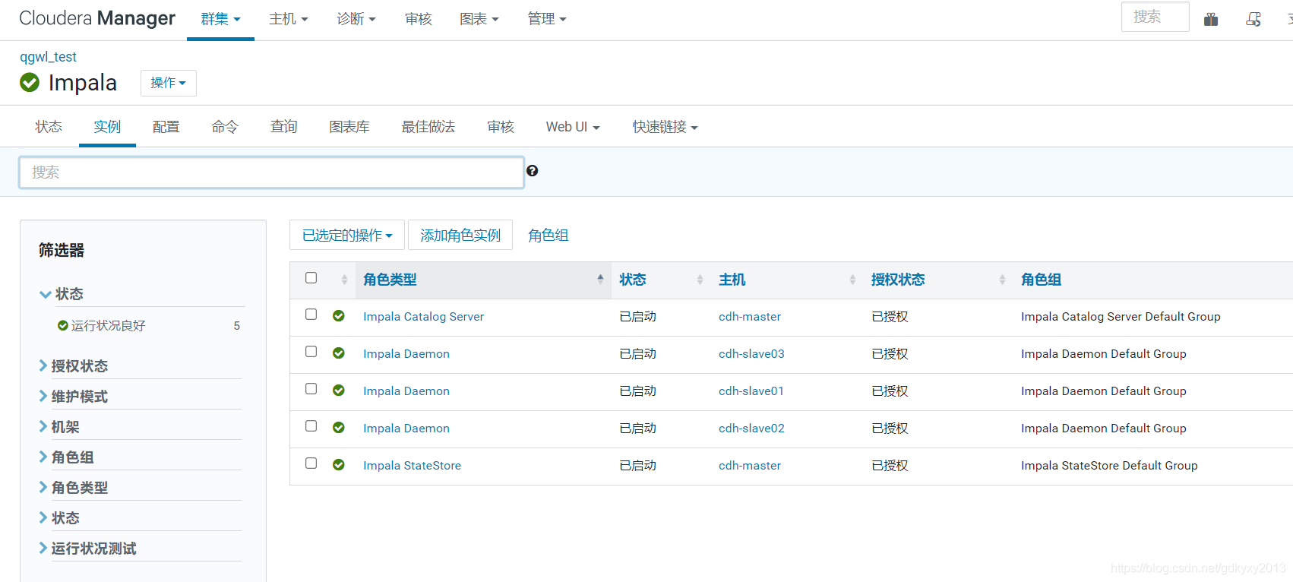Open the Web UI dropdown
This screenshot has width=1293, height=582.
[x=573, y=127]
